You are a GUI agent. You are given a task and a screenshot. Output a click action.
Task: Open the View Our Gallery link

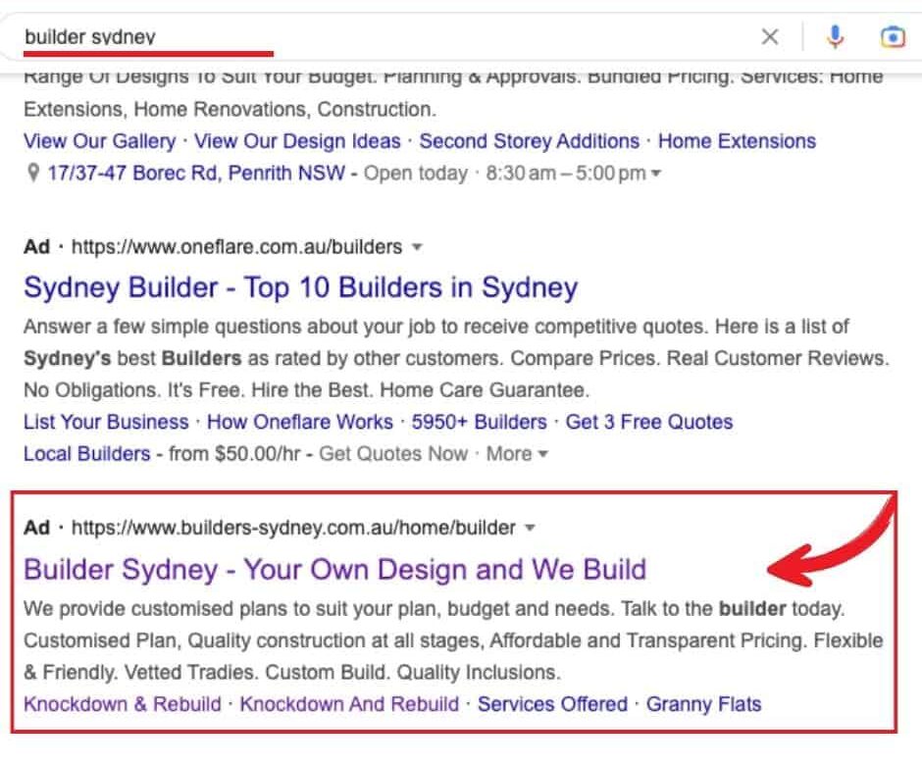(x=100, y=141)
